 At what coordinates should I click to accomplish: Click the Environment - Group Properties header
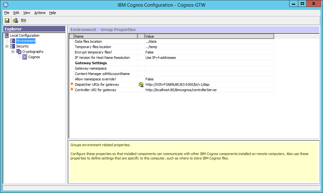[194, 30]
